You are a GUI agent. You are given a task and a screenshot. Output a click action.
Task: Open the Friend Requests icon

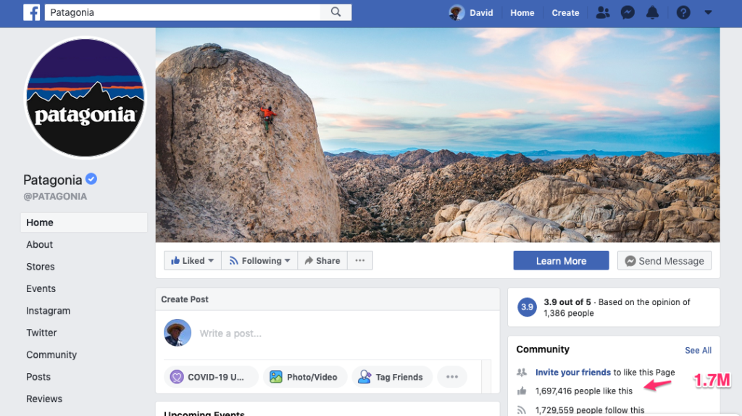[602, 12]
